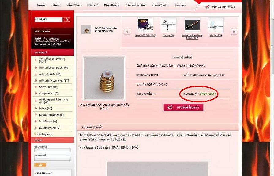The image size is (274, 176).
Task: Expand the Airbrushes (PreOrder) category arrow
Action: [x=36, y=60]
